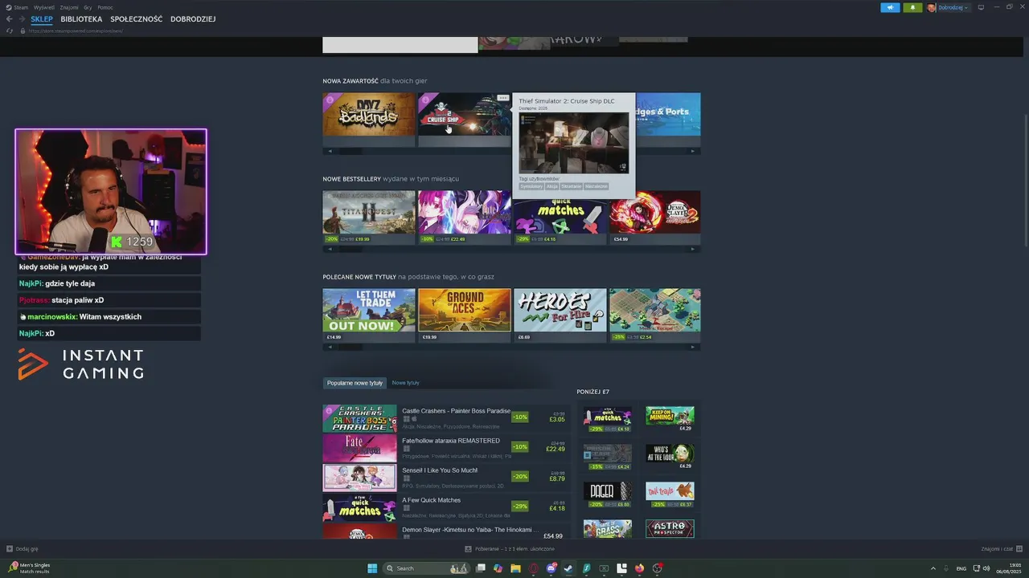The image size is (1029, 578).
Task: Click the three-dots options on Cruise Ship card
Action: [x=502, y=98]
